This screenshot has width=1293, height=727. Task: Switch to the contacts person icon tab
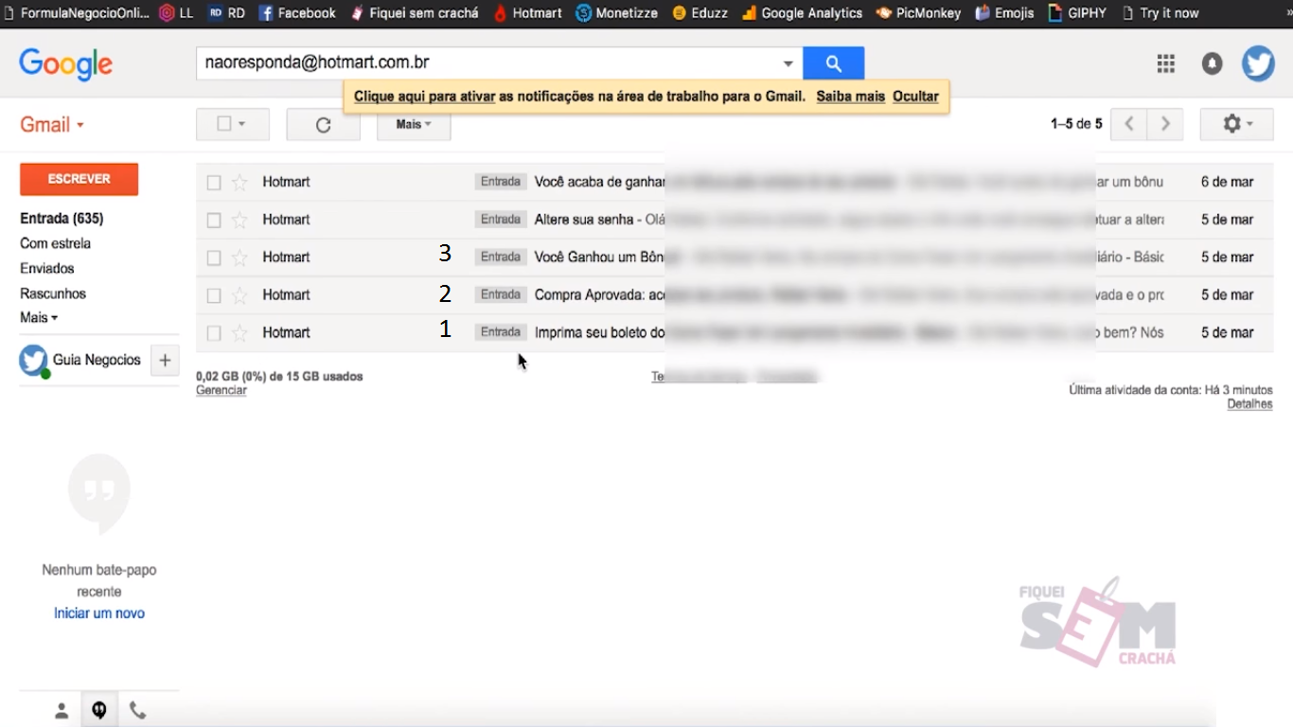point(62,711)
